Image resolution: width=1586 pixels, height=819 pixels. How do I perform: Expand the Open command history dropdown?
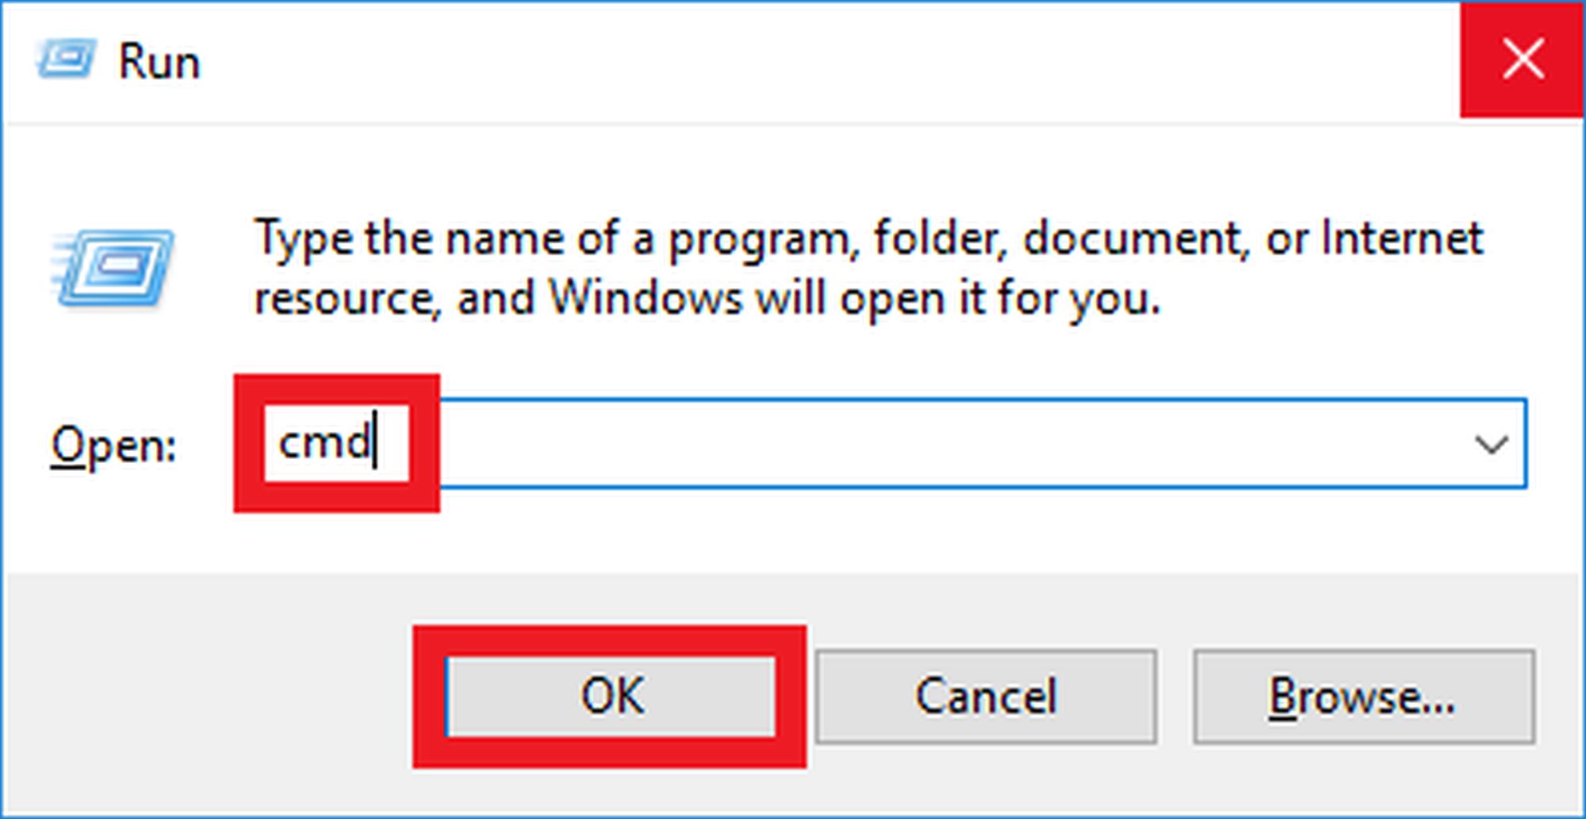[x=1491, y=445]
